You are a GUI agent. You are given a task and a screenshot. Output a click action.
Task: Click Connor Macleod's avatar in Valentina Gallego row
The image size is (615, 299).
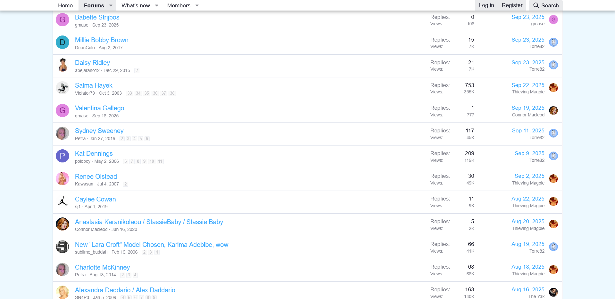point(553,111)
